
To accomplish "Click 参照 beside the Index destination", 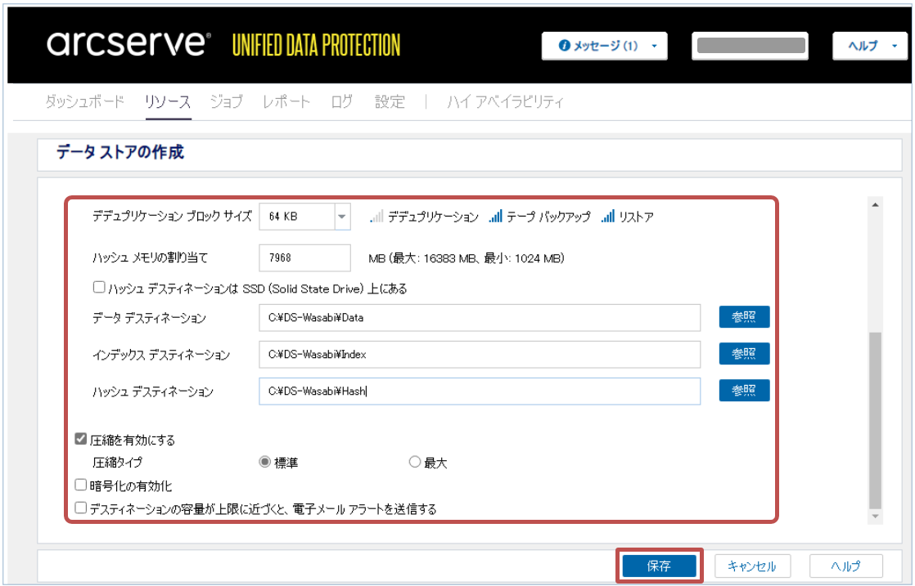I will (x=744, y=354).
